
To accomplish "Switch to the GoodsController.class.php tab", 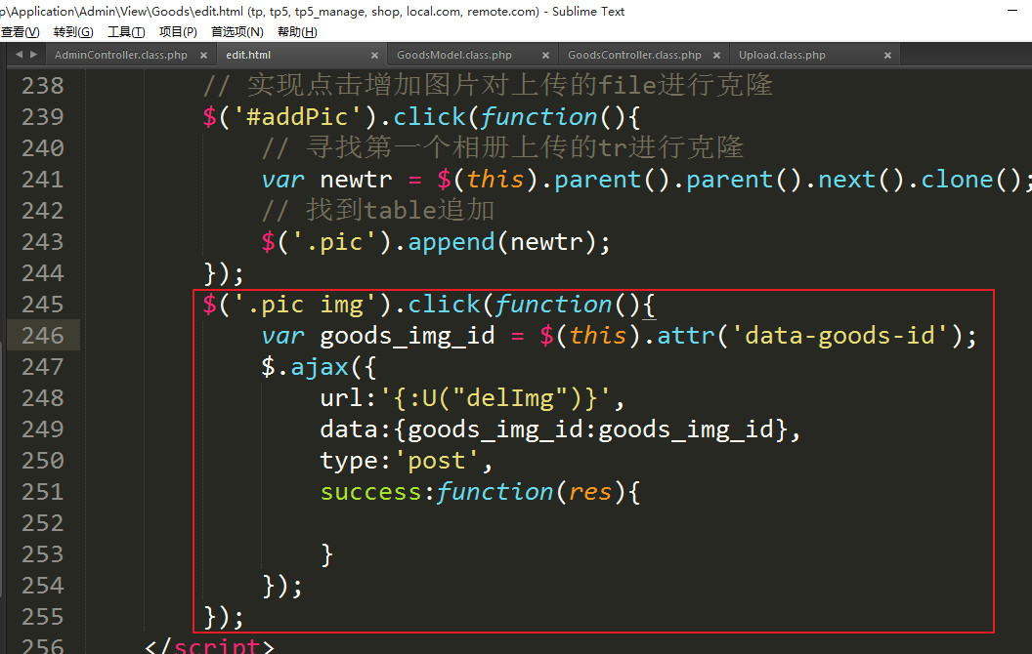I will [x=634, y=56].
